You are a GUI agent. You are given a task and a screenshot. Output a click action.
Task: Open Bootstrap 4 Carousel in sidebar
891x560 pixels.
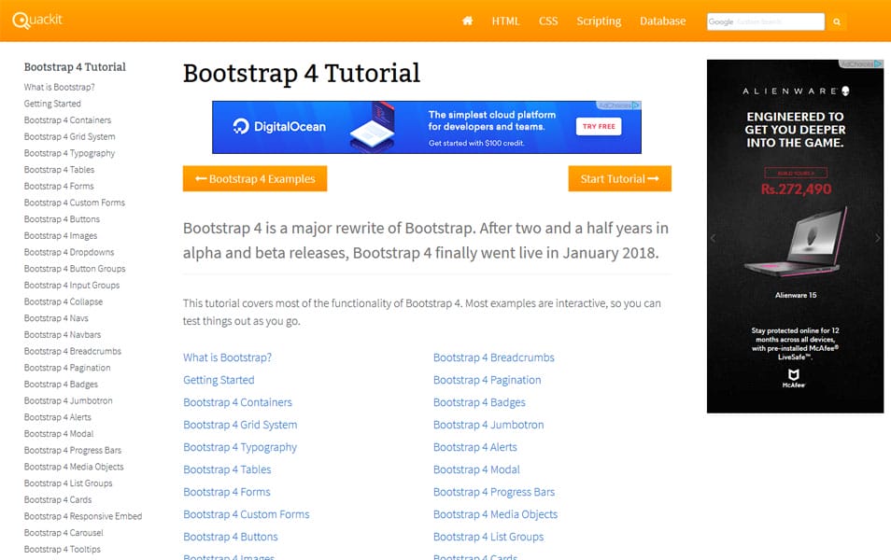[64, 532]
